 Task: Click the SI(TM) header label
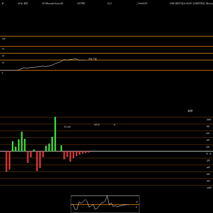(81, 3)
